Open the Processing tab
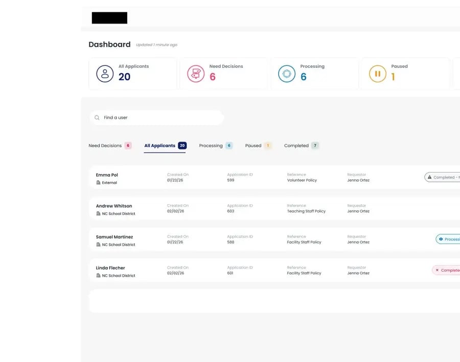 click(x=216, y=146)
